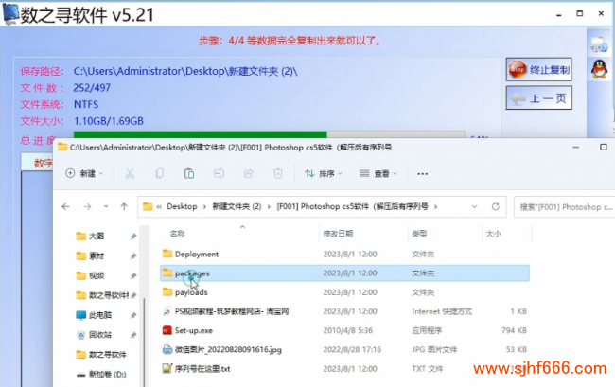This screenshot has width=615, height=387.
Task: Click the Paste clipboard icon
Action: click(x=189, y=174)
